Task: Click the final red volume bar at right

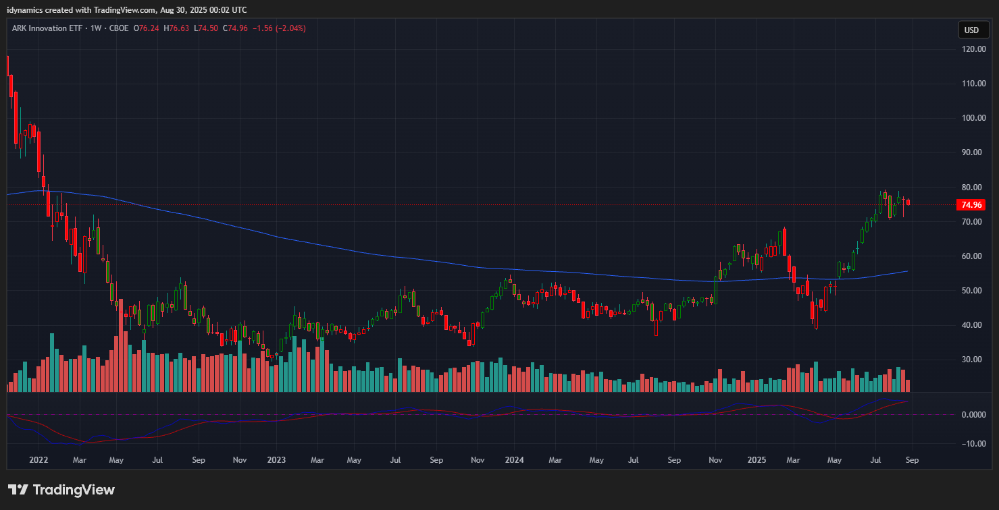Action: 908,386
